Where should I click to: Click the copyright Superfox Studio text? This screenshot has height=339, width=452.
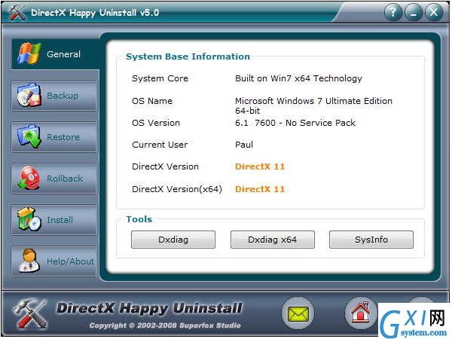pos(165,325)
